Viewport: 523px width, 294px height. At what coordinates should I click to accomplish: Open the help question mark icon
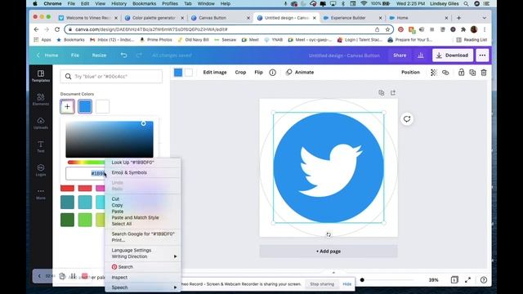[484, 280]
